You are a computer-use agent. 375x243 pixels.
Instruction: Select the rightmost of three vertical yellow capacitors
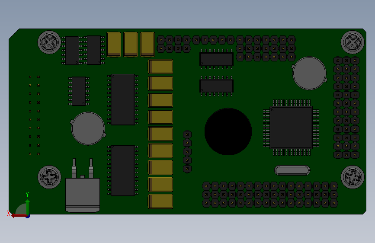(147, 45)
